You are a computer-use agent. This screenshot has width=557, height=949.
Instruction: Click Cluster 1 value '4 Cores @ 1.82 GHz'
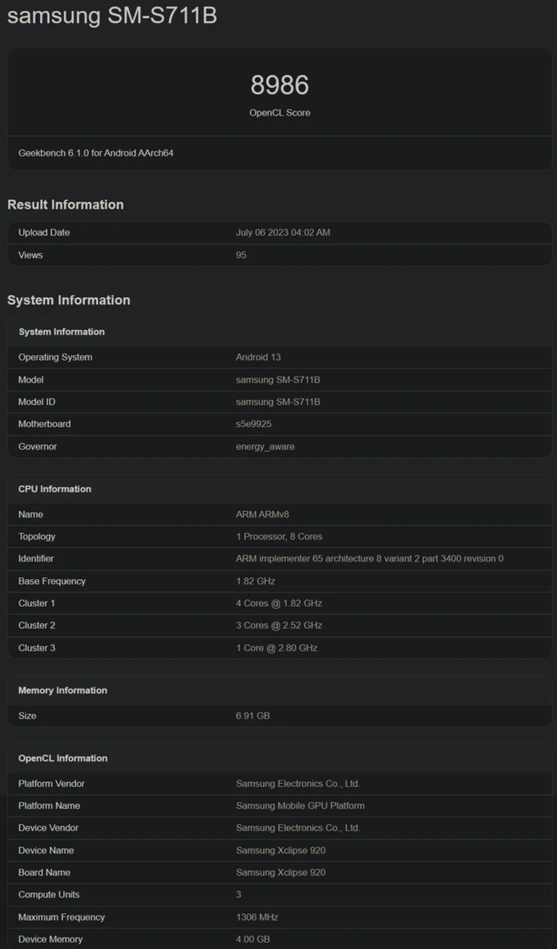tap(279, 603)
